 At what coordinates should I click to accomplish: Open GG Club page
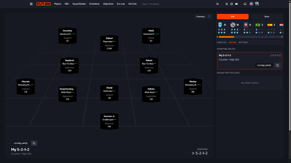tap(133, 4)
